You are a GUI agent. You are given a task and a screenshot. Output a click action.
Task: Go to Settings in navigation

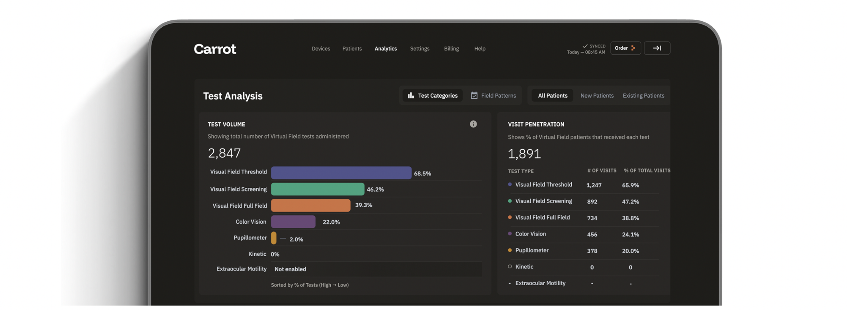coord(420,49)
